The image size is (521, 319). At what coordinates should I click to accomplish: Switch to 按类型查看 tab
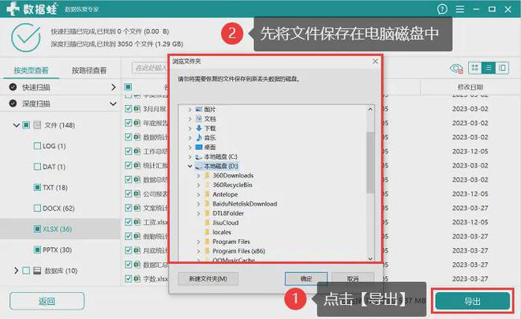(32, 70)
